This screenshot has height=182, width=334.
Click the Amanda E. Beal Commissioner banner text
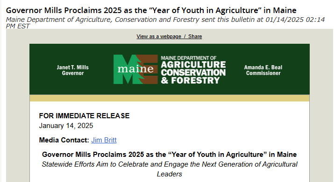[x=263, y=70]
